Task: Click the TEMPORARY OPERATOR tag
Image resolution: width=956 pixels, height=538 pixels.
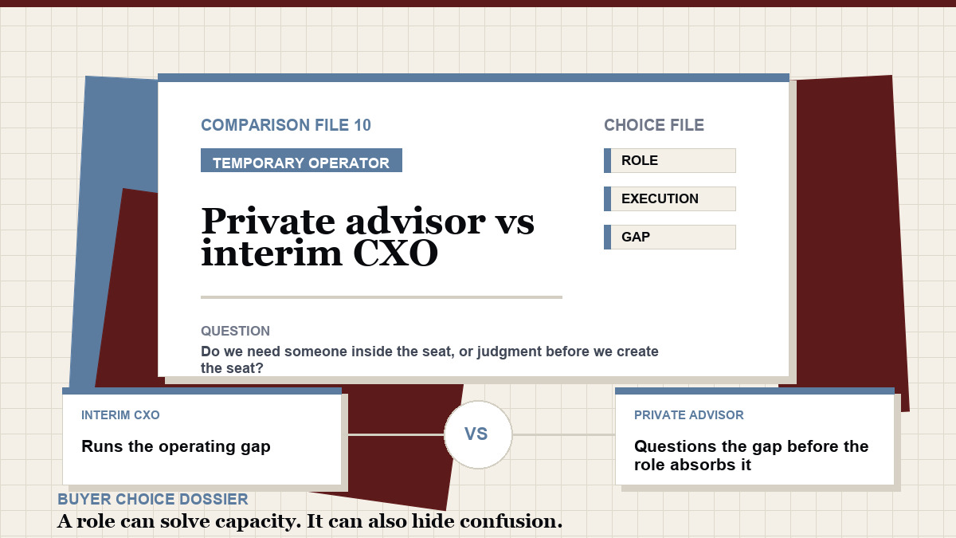Action: point(301,161)
